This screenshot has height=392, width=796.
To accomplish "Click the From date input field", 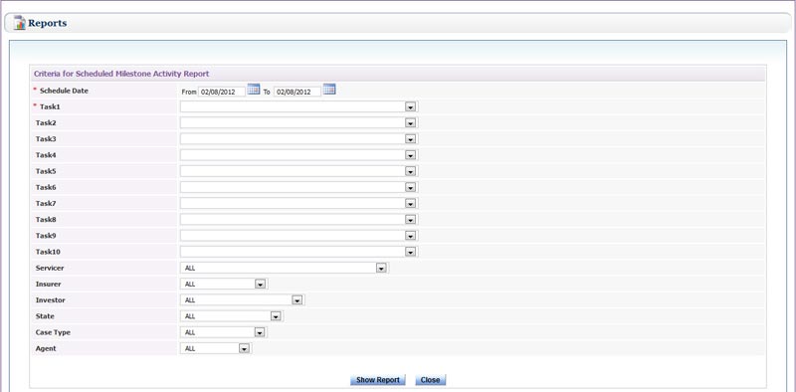I will pos(222,92).
